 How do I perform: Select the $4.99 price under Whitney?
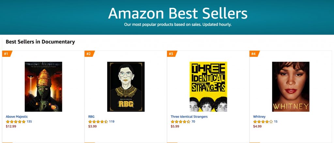coord(257,126)
